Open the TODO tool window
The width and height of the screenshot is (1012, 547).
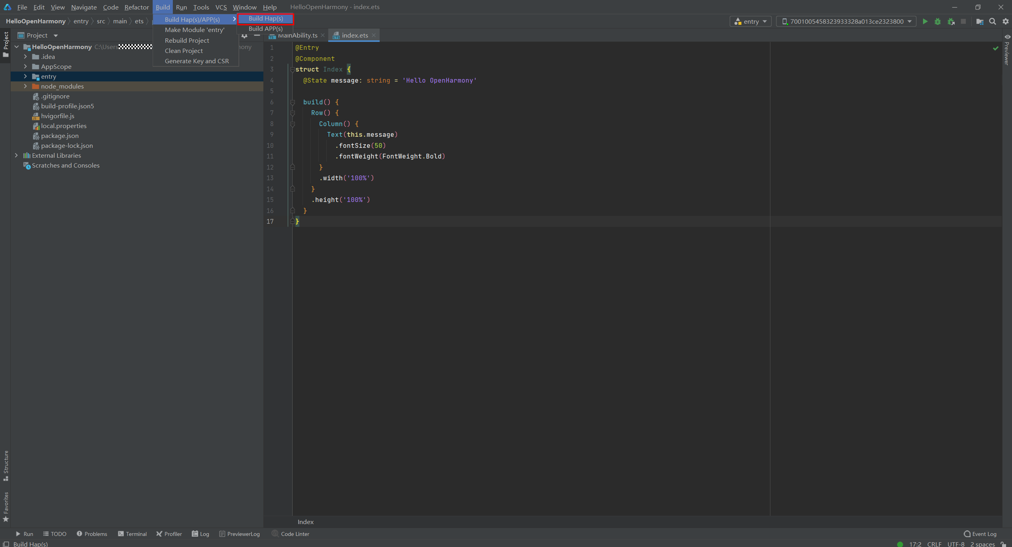tap(55, 534)
